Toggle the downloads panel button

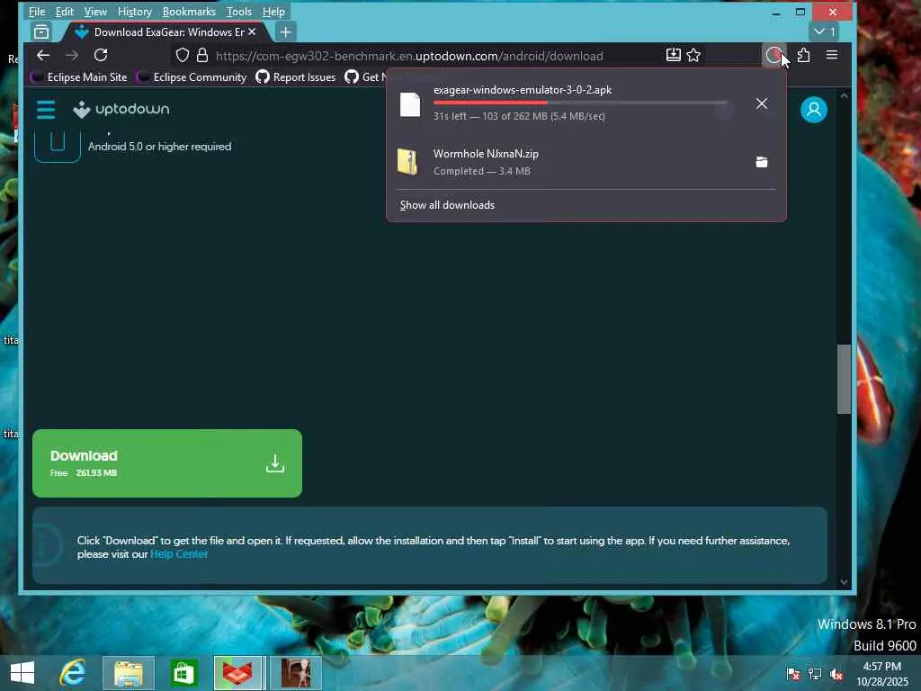tap(774, 55)
